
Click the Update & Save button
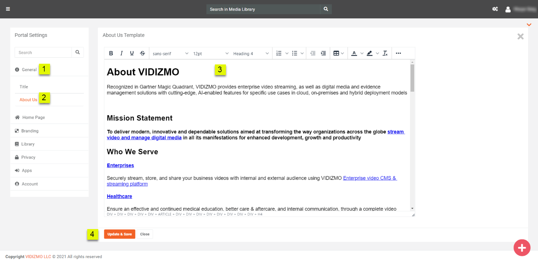(120, 234)
